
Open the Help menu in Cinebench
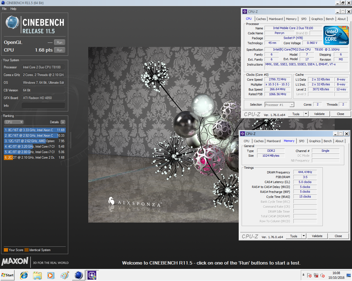(x=13, y=9)
